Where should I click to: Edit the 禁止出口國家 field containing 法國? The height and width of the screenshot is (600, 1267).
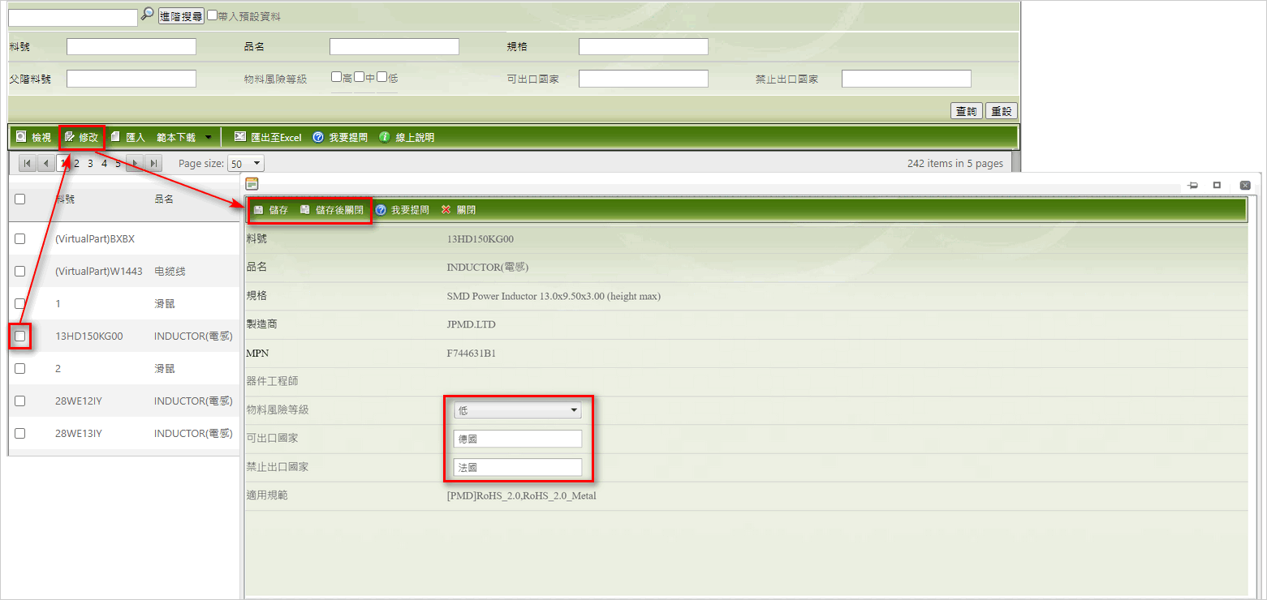click(518, 467)
